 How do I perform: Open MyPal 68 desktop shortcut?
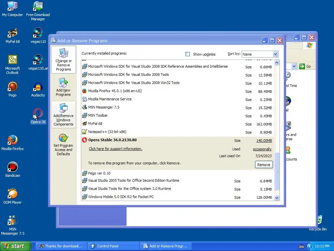13,36
